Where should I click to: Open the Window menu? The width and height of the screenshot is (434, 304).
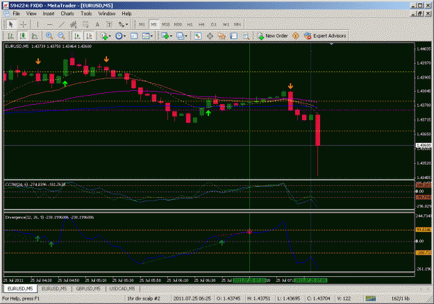(x=107, y=14)
